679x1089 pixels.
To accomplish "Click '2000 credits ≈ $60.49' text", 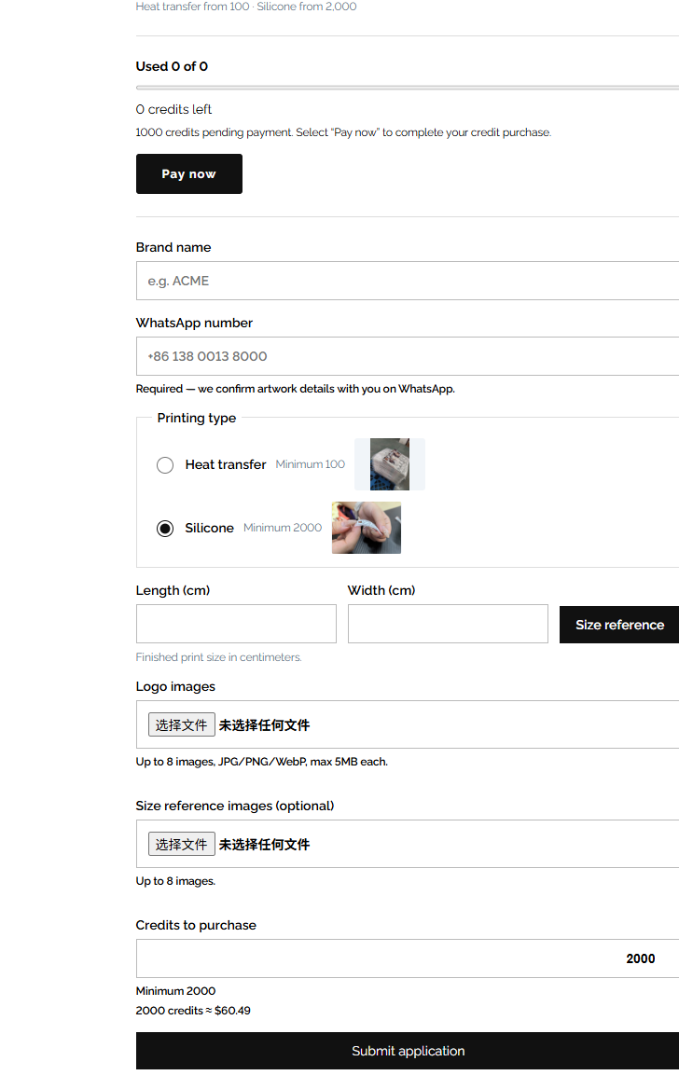I will tap(193, 1011).
